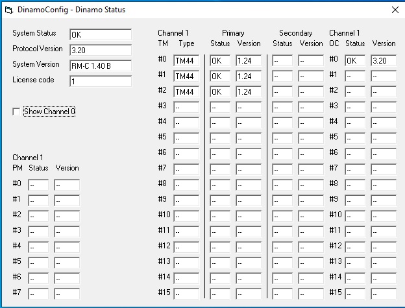The width and height of the screenshot is (405, 308).
Task: Select OC #0 Version field
Action: tap(383, 61)
